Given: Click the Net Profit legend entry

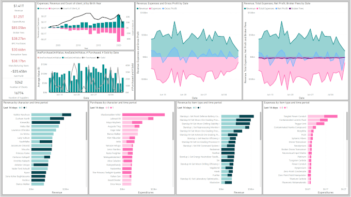Looking at the screenshot, I should 282,8.
